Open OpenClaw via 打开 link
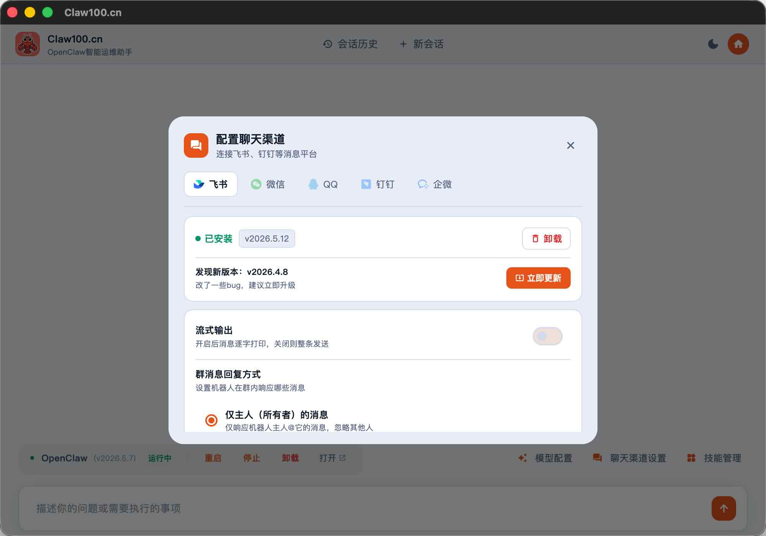 [x=332, y=458]
